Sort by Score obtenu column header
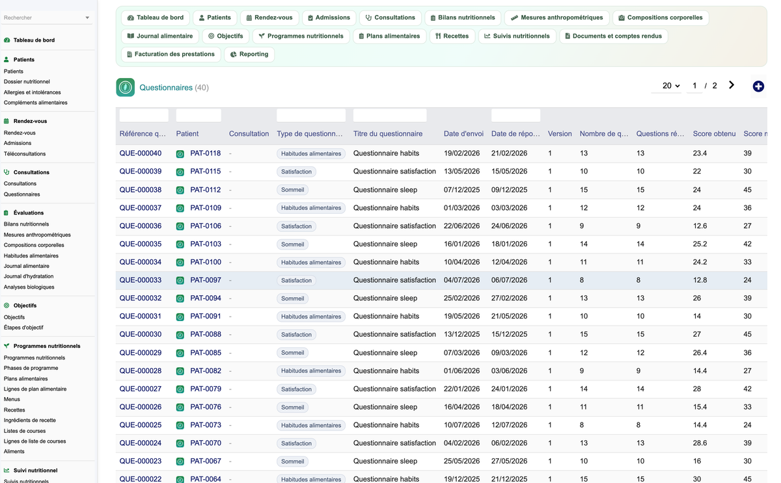 [x=714, y=134]
